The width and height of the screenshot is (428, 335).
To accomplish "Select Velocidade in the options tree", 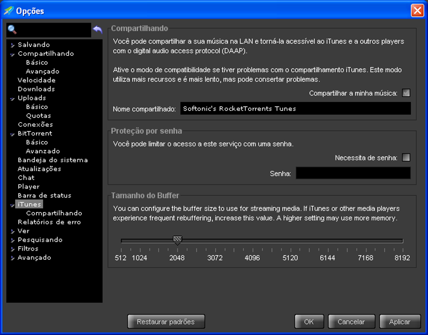I will pyautogui.click(x=37, y=80).
